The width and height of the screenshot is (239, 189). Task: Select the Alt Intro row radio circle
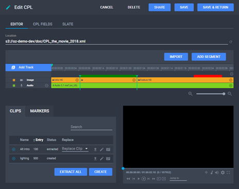(14, 149)
